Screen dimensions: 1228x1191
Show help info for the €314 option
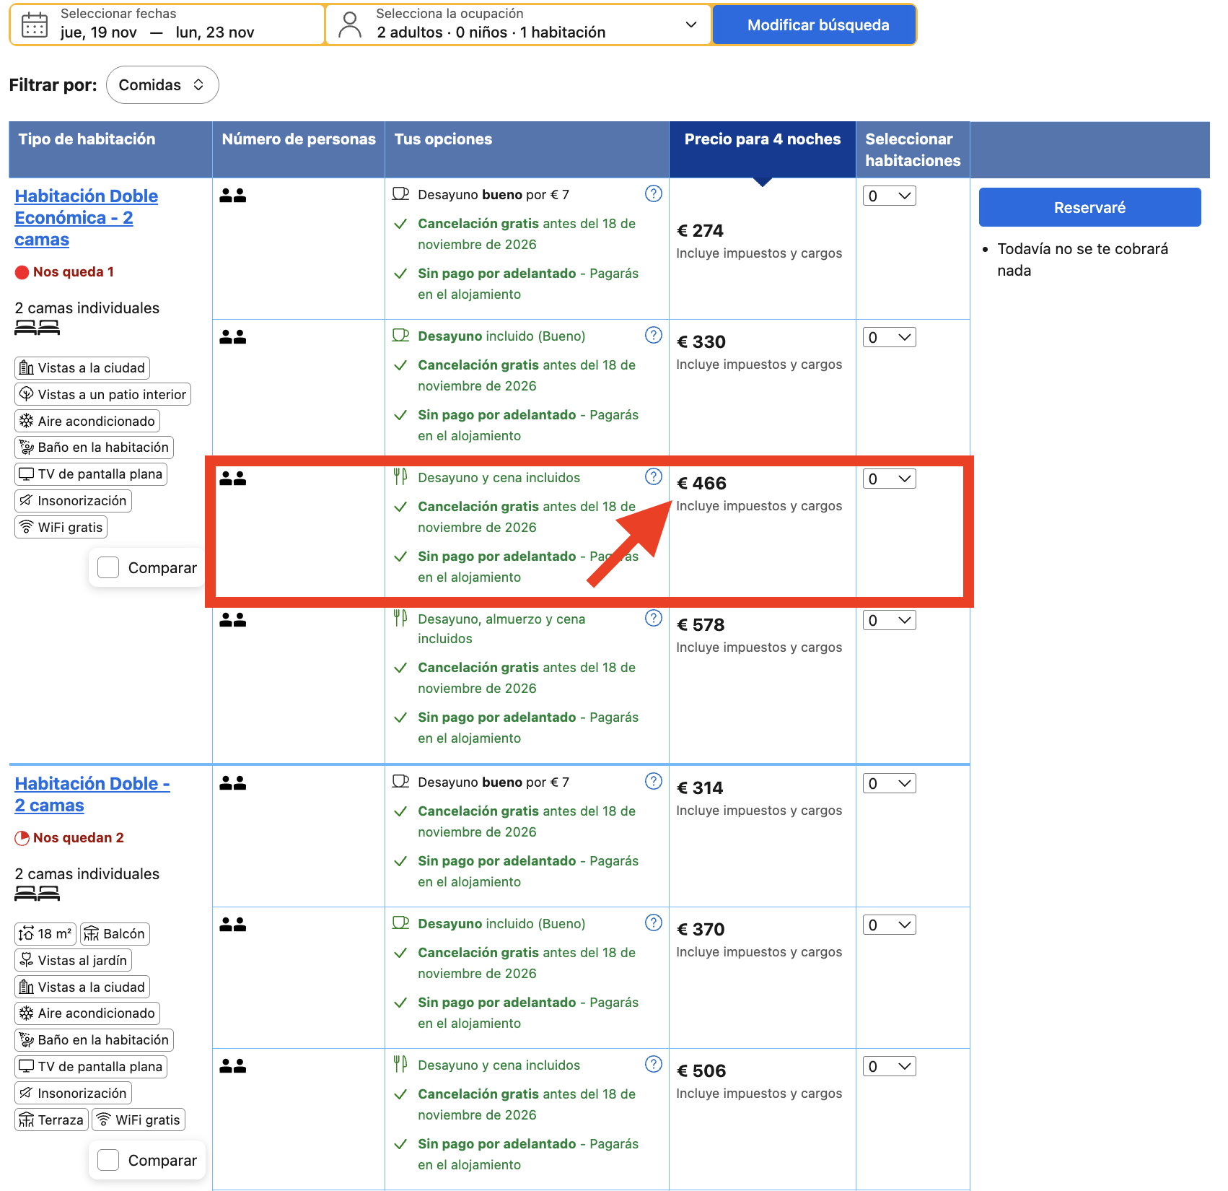654,781
